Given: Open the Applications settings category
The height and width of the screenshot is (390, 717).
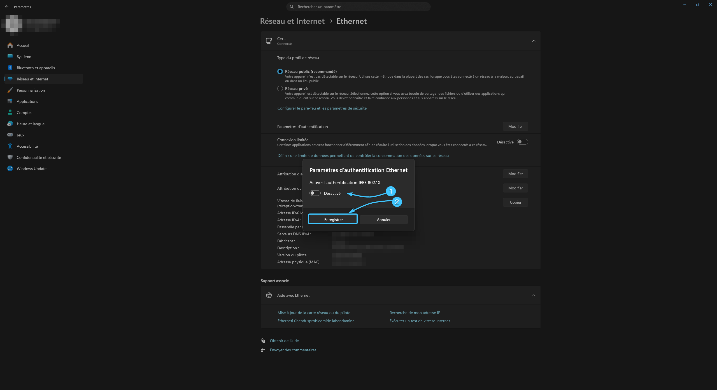Looking at the screenshot, I should pyautogui.click(x=27, y=101).
